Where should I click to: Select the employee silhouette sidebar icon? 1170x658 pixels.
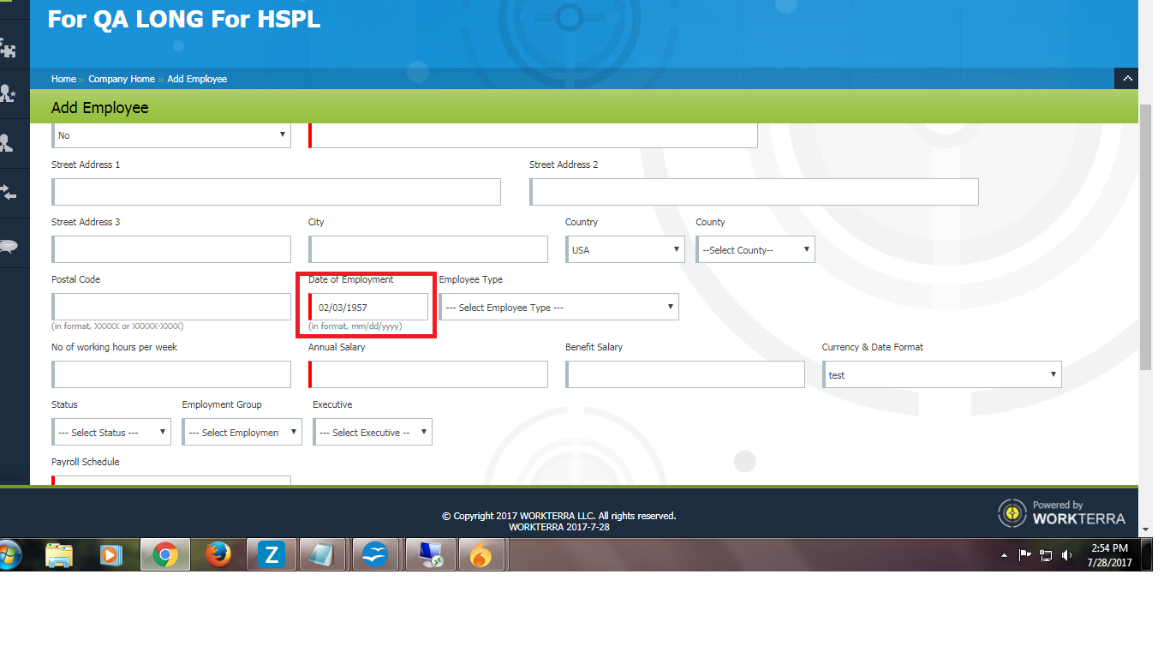9,142
